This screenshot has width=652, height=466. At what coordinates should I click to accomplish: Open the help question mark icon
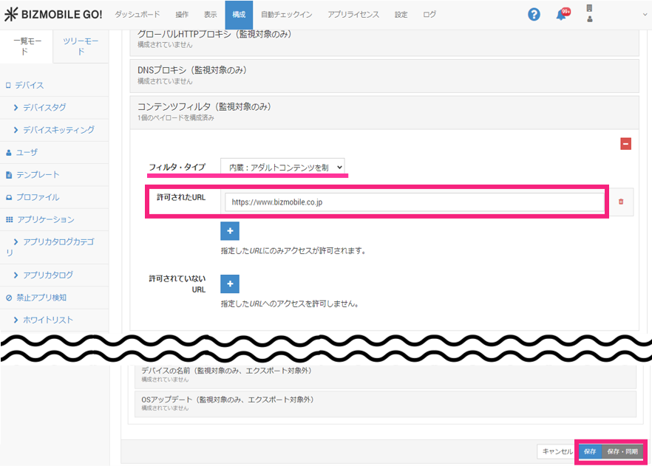click(x=534, y=15)
